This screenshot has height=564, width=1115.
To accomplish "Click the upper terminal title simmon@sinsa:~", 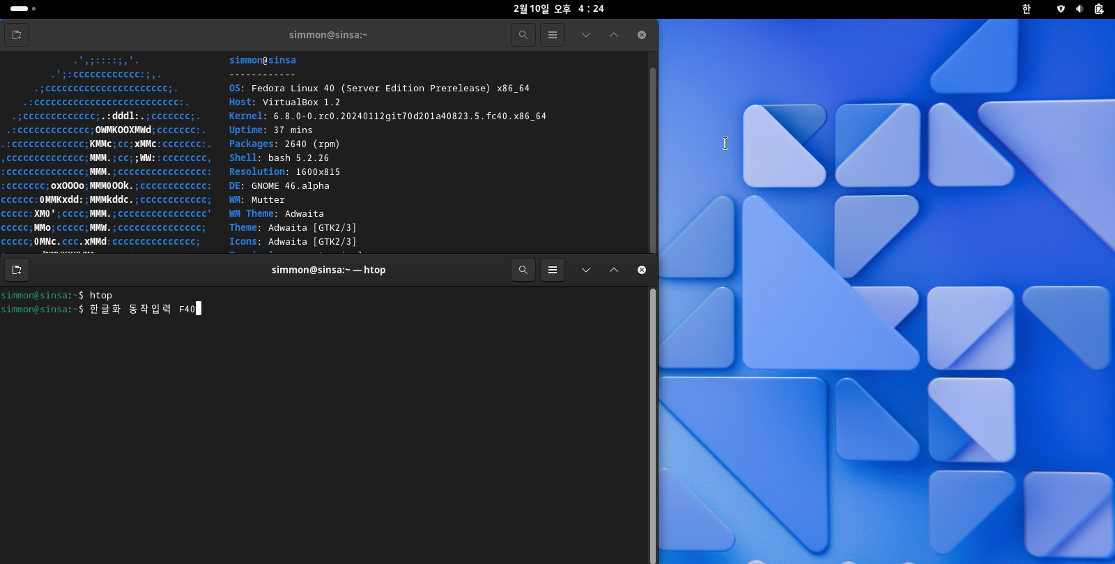I will click(328, 35).
